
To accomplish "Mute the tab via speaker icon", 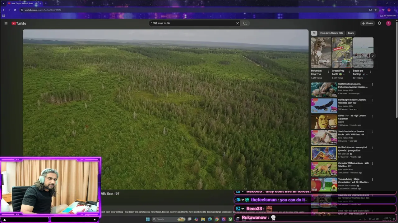I will pyautogui.click(x=36, y=3).
